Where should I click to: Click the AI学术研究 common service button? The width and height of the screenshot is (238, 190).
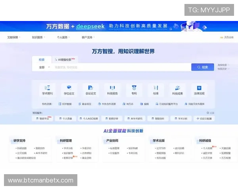[x=135, y=118]
